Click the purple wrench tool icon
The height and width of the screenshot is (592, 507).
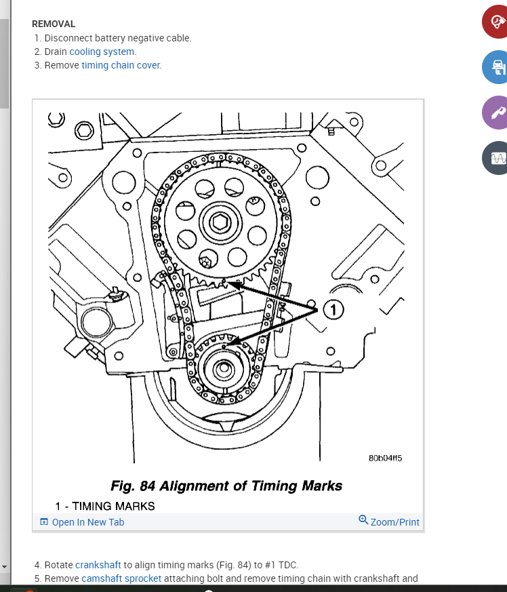[496, 113]
